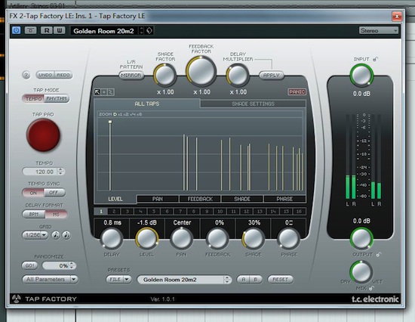Set Tap Mode to TEMPO
415x322 pixels.
[x=33, y=99]
